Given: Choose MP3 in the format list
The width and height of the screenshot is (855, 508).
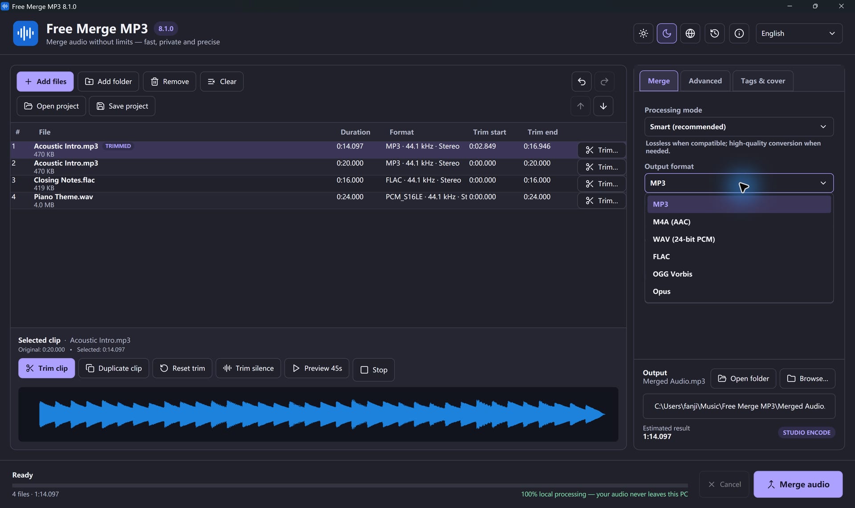Looking at the screenshot, I should (x=739, y=204).
